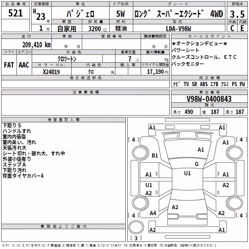Select sales point バックモニター
The height and width of the screenshot is (249, 249).
click(188, 64)
